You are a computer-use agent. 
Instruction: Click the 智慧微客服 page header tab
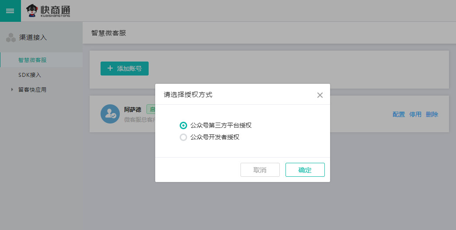[x=108, y=33]
